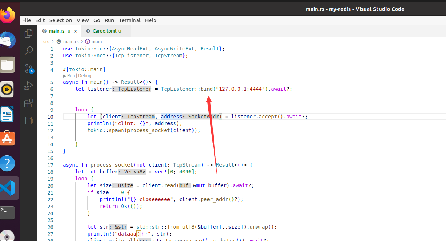Screen dimensions: 446x241
Task: Click the src breadcrumb segment
Action: 46,41
